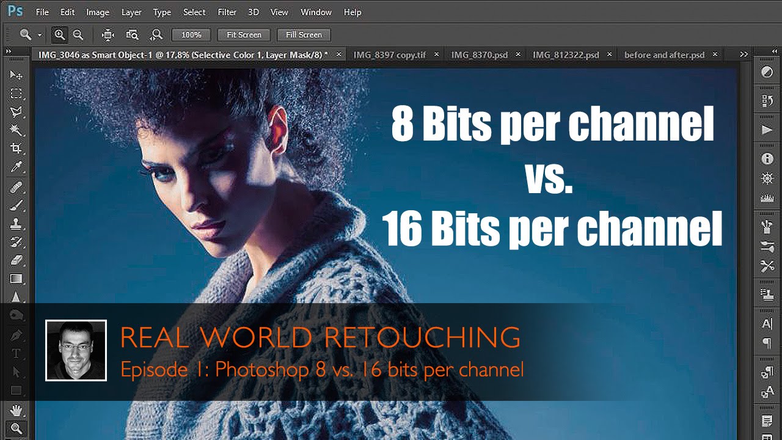The height and width of the screenshot is (440, 782).
Task: Close the IMG_8370.psd tab
Action: (x=518, y=54)
